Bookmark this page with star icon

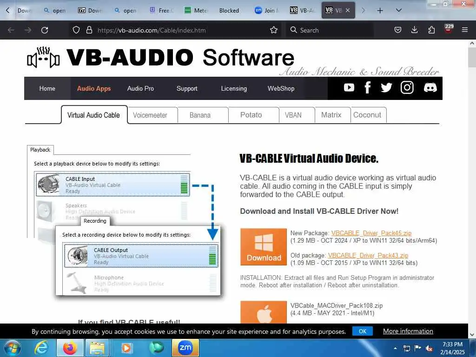273,30
